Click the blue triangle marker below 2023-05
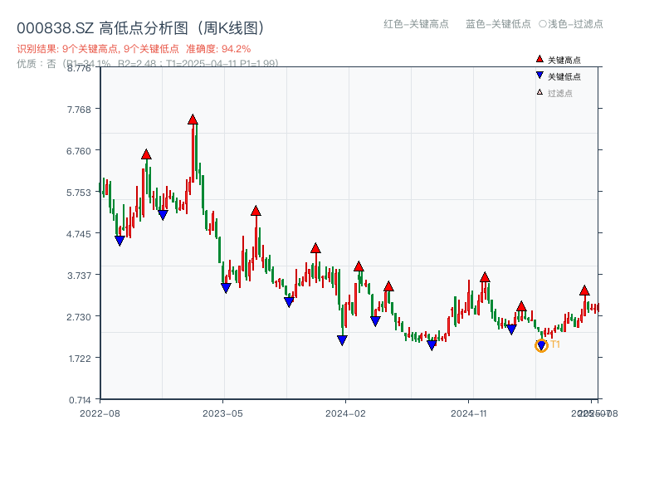This screenshot has height=498, width=664. [x=224, y=286]
